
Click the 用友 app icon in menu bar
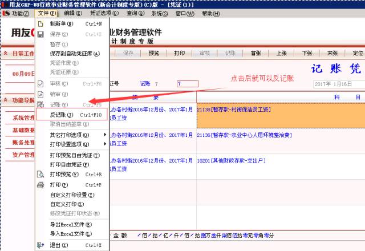click(x=6, y=13)
